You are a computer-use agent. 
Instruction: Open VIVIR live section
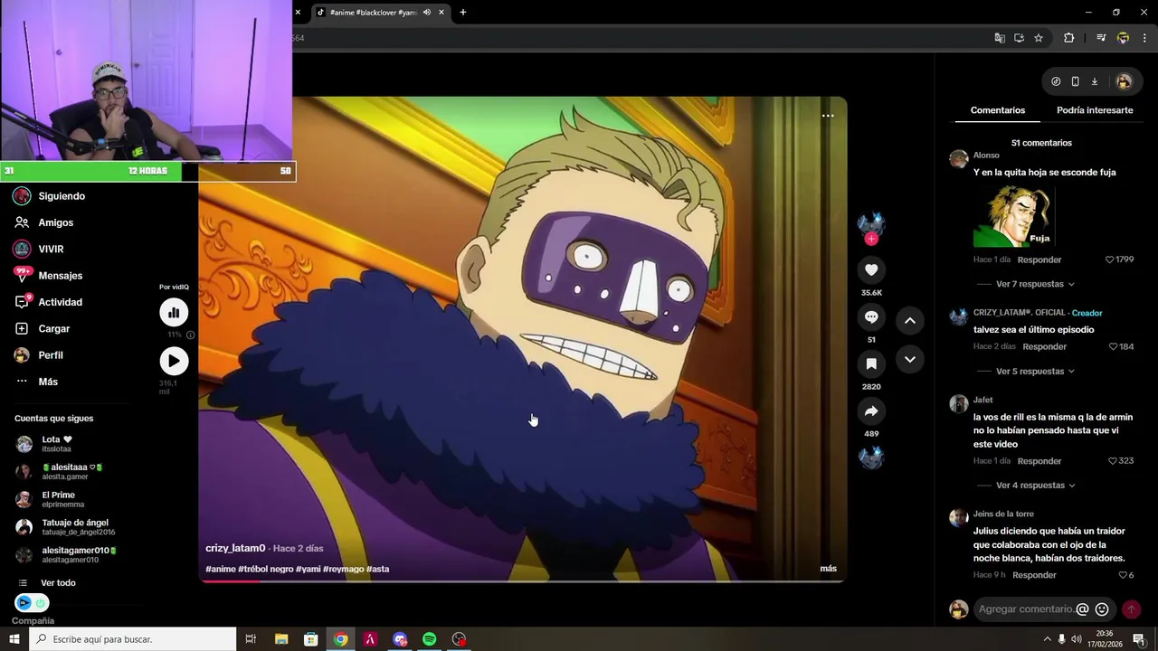(51, 249)
